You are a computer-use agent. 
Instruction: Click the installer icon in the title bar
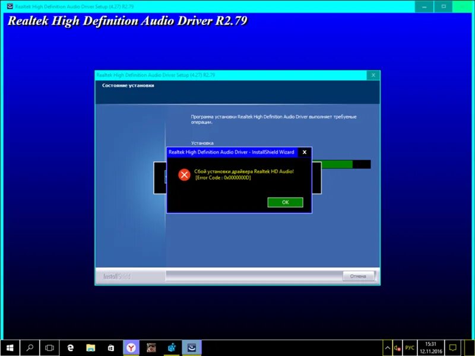(9, 6)
